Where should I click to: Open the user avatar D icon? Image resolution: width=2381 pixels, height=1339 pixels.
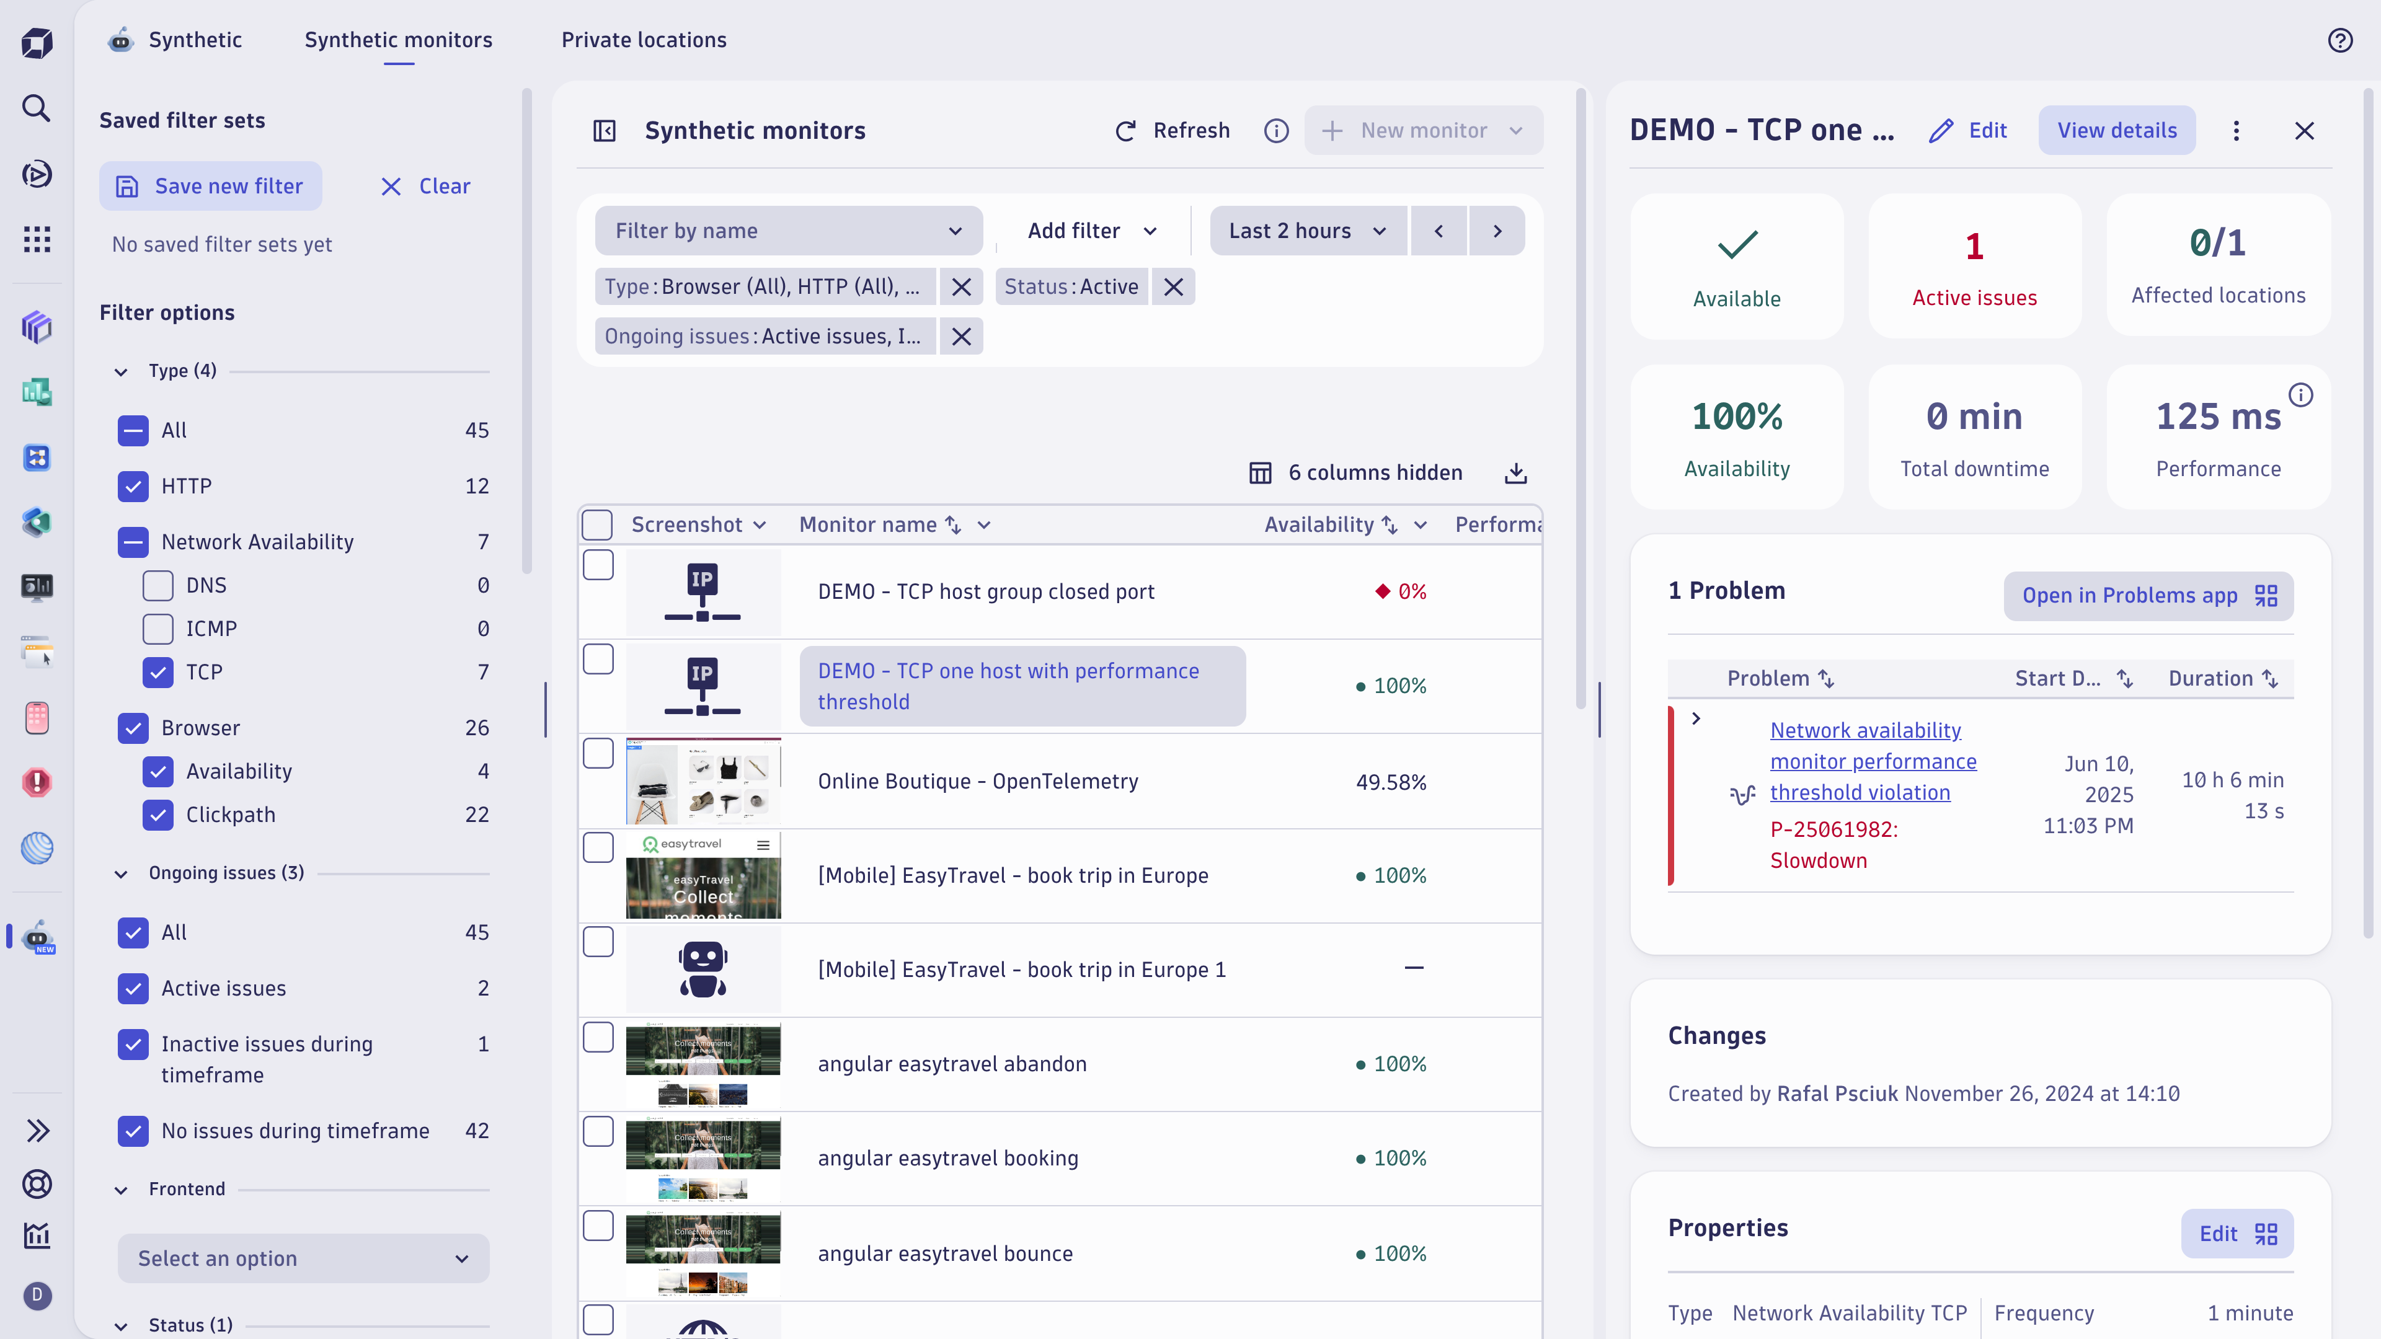tap(36, 1294)
